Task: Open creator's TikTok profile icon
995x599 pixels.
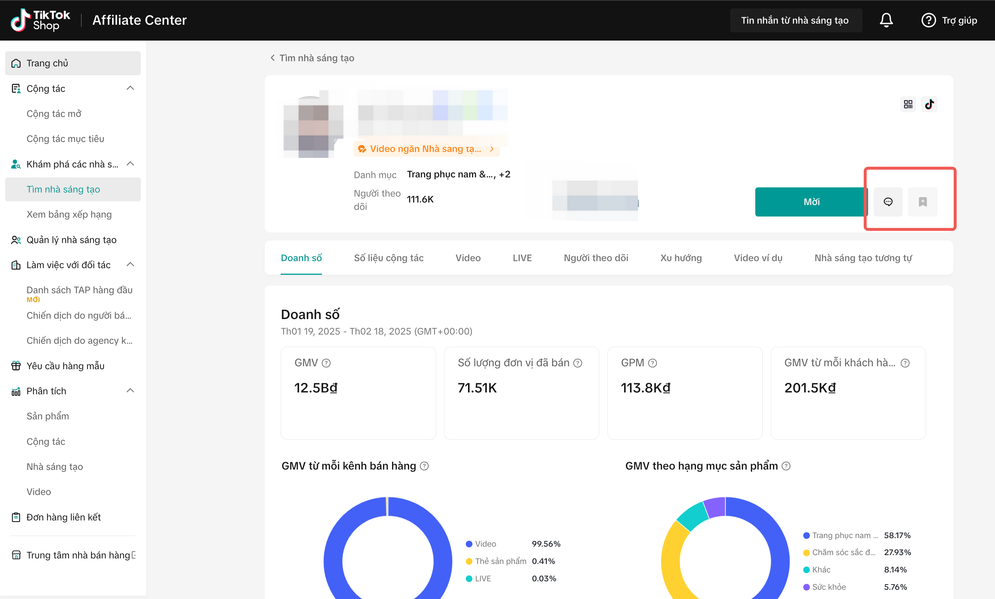Action: pos(929,104)
